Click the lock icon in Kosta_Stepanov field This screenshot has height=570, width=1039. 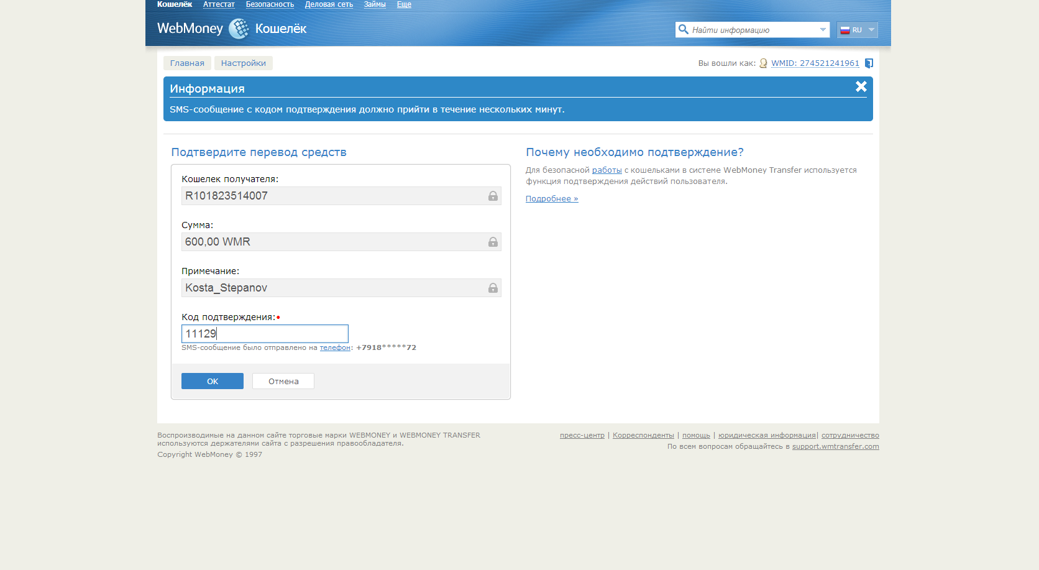point(493,288)
